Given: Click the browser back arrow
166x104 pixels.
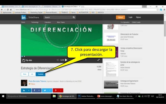Looking at the screenshot, I should (2, 10).
